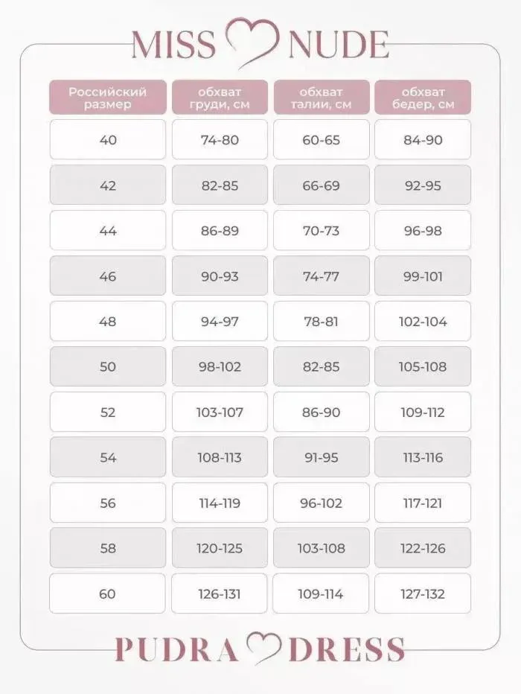Select hip value 127-132
The height and width of the screenshot is (694, 521).
pyautogui.click(x=423, y=593)
